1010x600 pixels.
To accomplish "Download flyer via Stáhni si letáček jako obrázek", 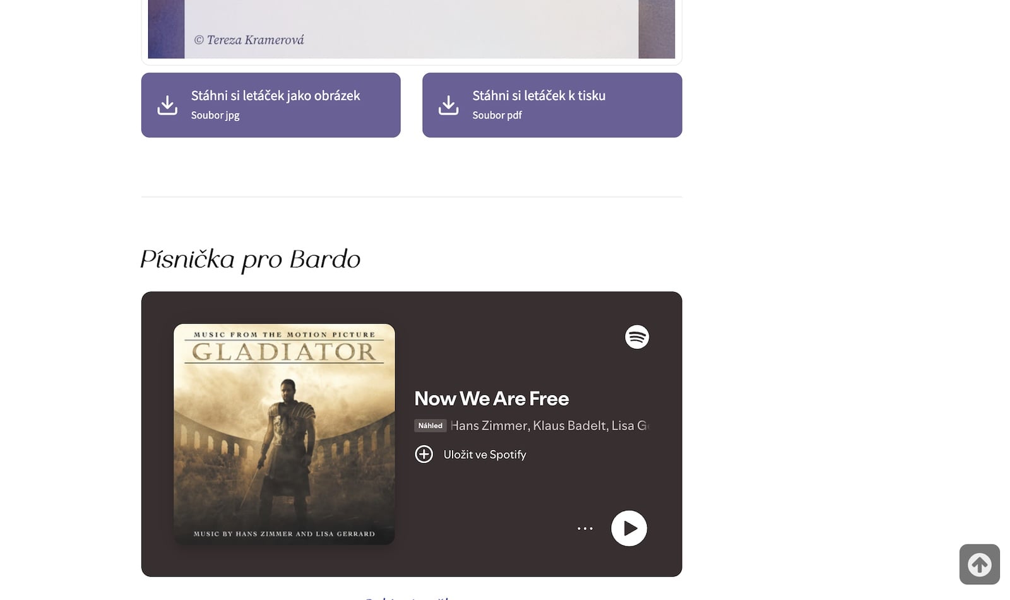I will pos(275,96).
